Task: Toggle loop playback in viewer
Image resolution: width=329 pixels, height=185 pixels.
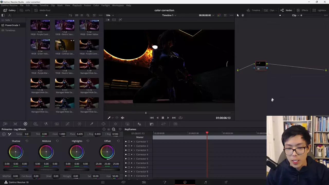Action: [180, 118]
